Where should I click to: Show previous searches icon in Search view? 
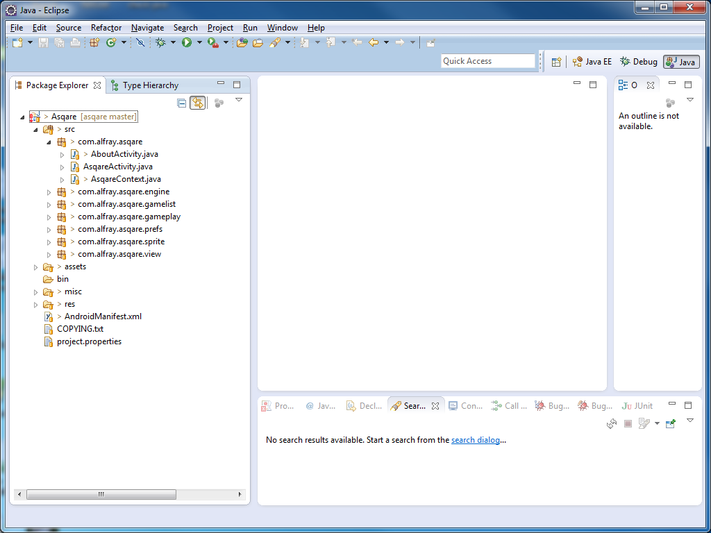[x=644, y=424]
